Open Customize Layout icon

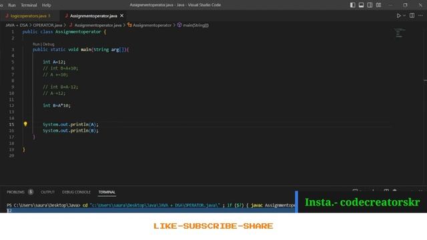378,5
